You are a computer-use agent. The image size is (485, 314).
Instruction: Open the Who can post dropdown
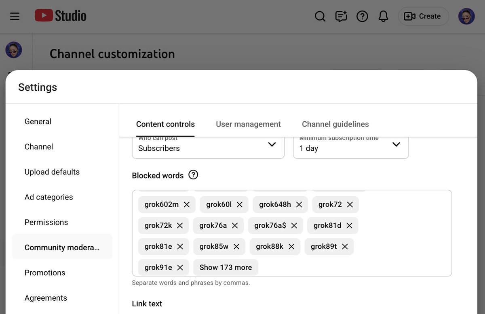[x=208, y=147]
